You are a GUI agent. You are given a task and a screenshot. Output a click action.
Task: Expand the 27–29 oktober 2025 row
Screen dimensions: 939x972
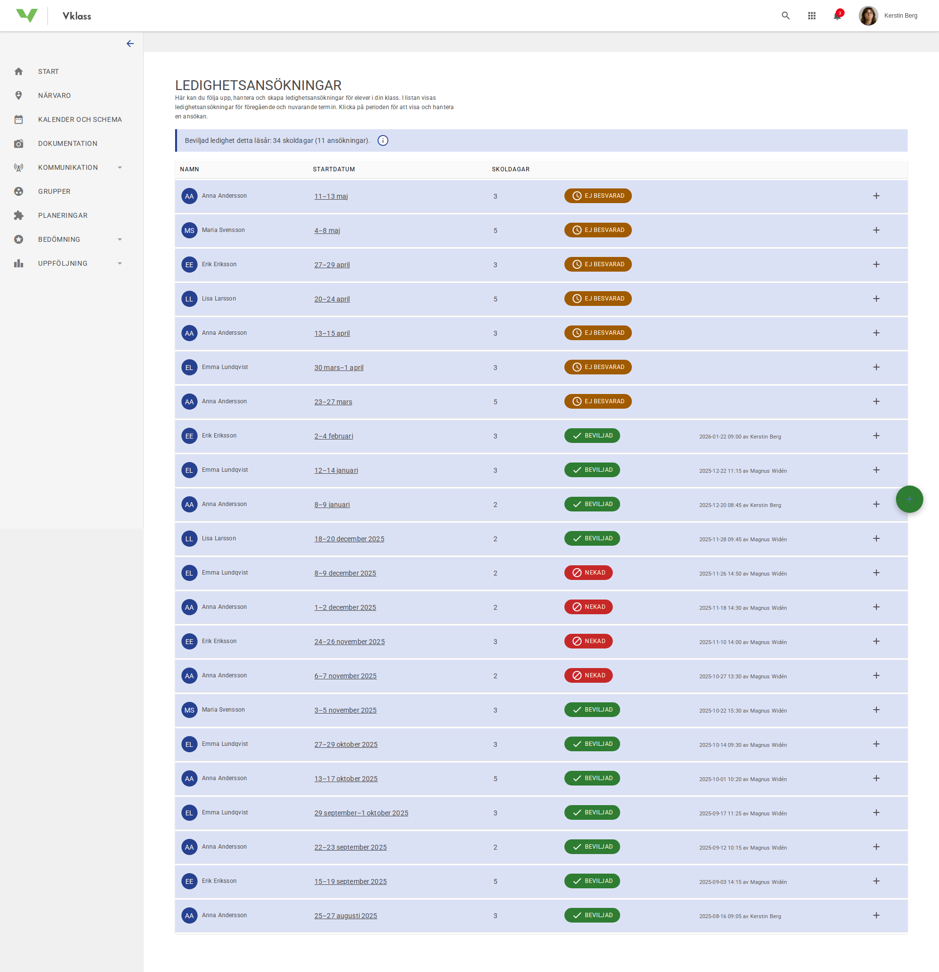[x=876, y=744]
